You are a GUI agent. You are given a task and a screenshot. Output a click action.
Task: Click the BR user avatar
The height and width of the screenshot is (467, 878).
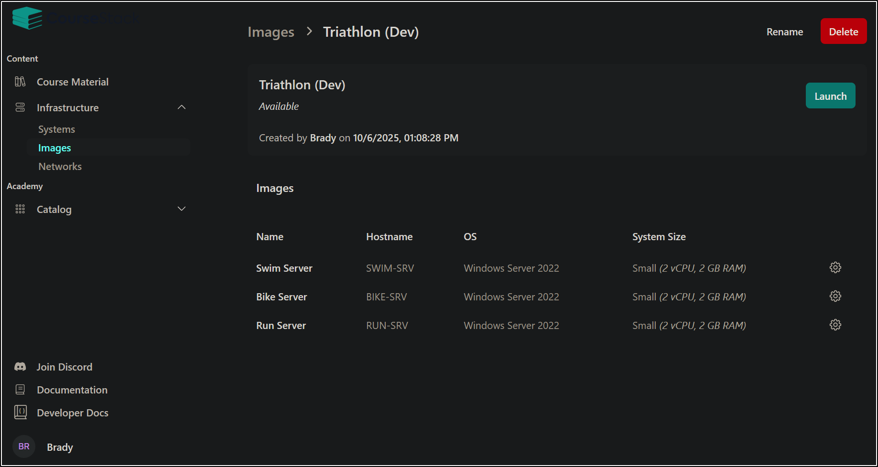tap(24, 446)
